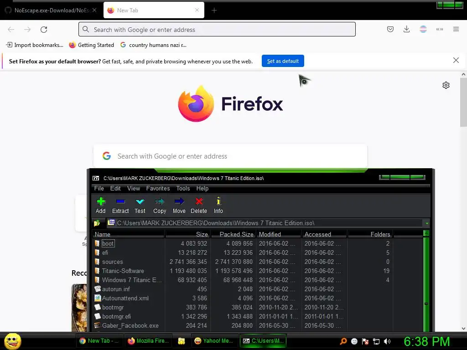
Task: Click the network tray icon
Action: click(376, 341)
